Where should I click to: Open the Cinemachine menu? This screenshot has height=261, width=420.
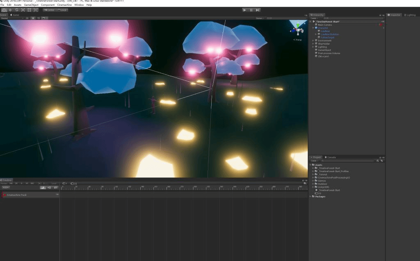click(64, 5)
